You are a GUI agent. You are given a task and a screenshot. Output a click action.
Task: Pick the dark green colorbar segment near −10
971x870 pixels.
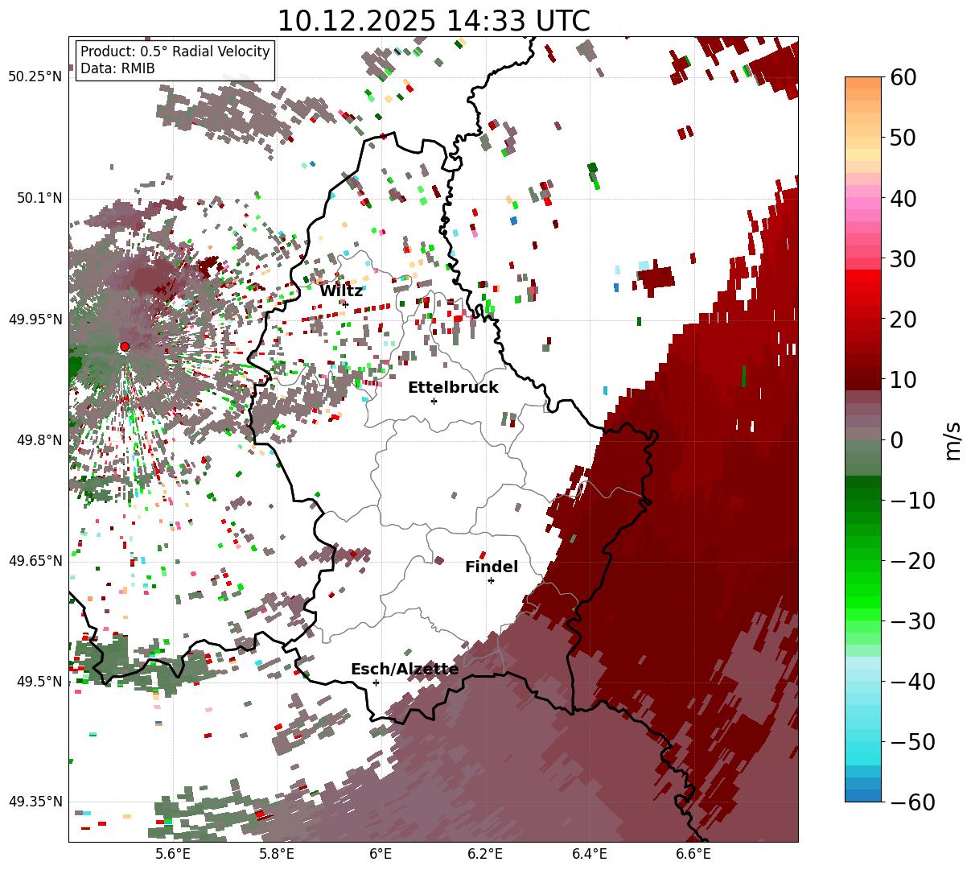[x=863, y=495]
